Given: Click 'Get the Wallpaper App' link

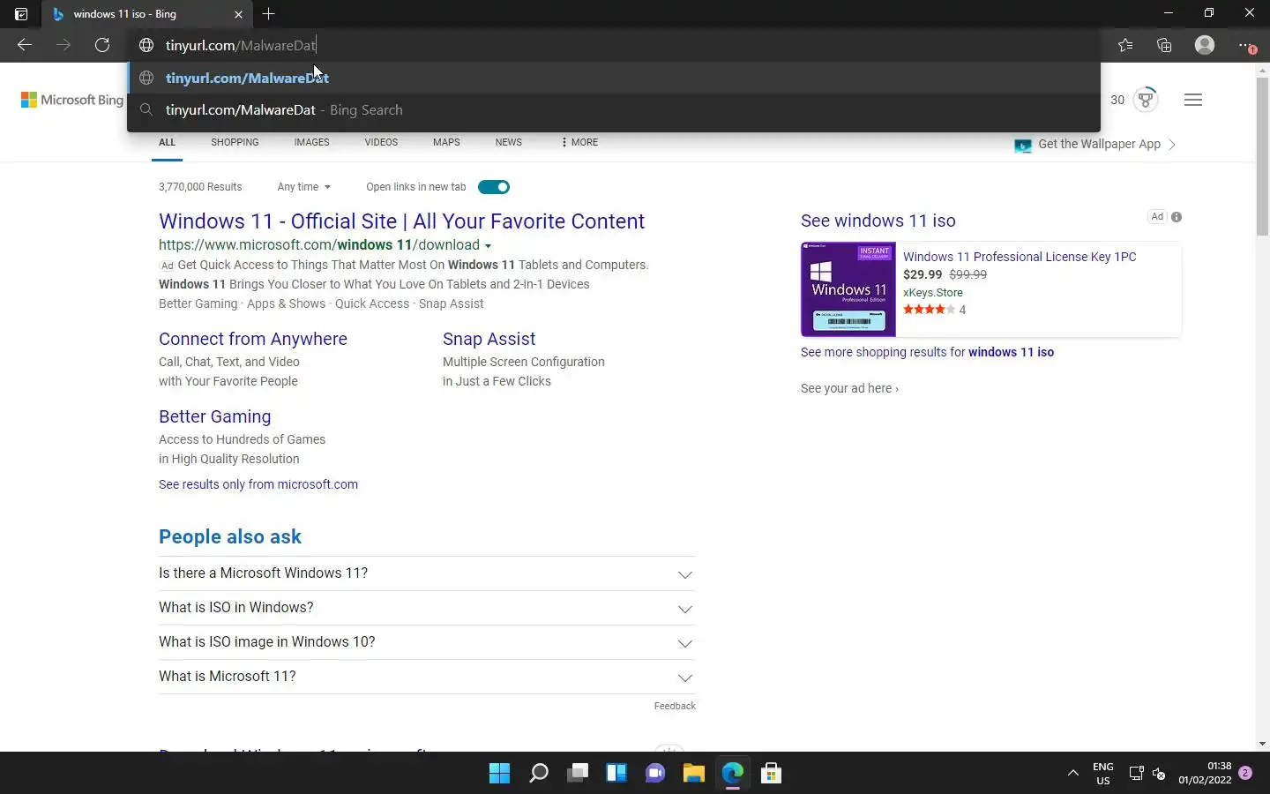Looking at the screenshot, I should (1099, 144).
